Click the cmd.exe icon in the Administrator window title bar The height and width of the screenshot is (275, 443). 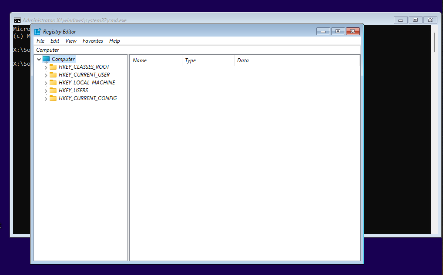tap(17, 20)
